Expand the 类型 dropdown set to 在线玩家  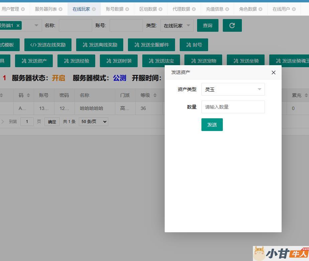click(177, 25)
